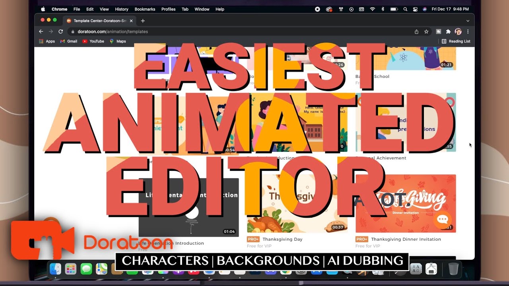
Task: Open Control Center from the menu bar
Action: (416, 9)
